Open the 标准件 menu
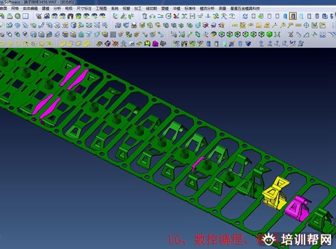 (x=190, y=10)
